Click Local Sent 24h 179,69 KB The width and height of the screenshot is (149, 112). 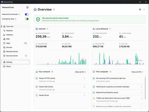click(x=124, y=47)
